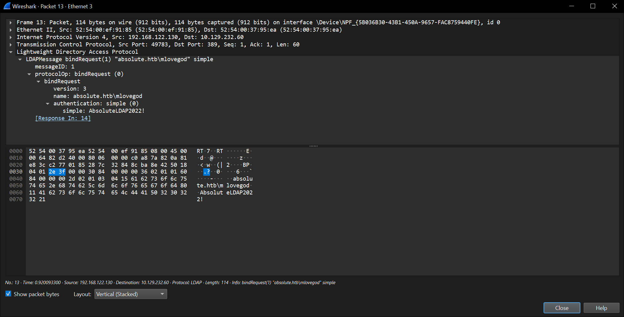Select the simple: AbsoluteLDAP2022! password field
The image size is (624, 317).
point(103,111)
